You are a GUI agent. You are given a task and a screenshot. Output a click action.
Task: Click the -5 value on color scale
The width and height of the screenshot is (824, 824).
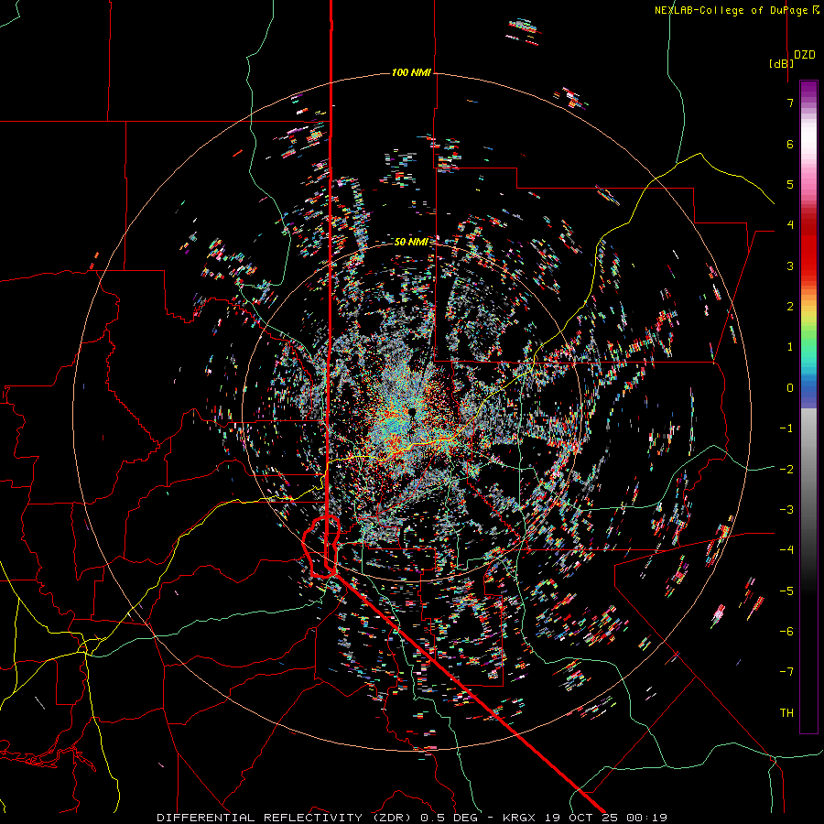(x=786, y=591)
